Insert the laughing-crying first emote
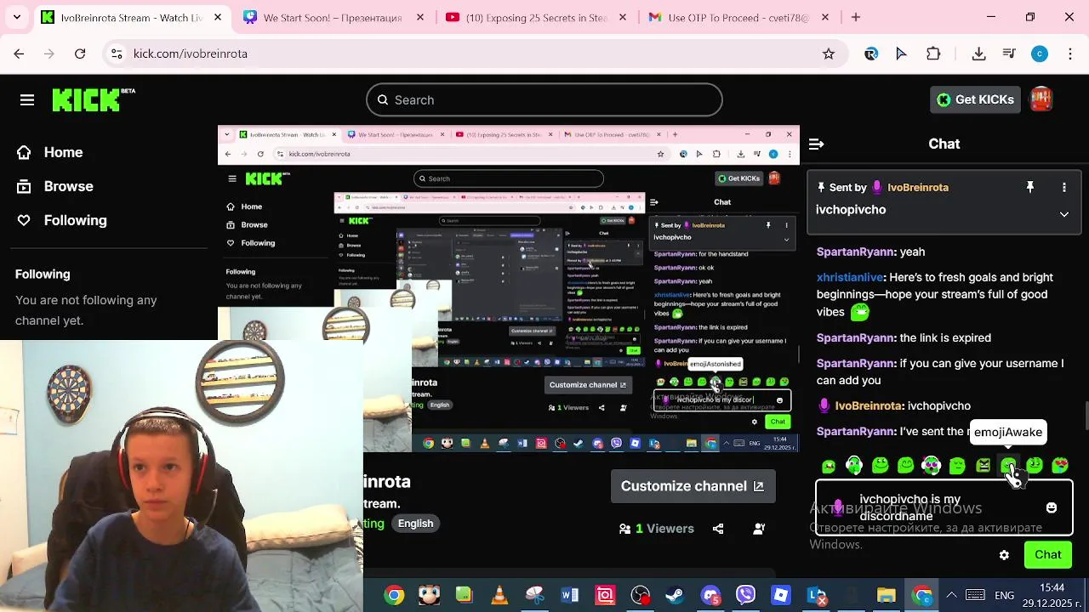The height and width of the screenshot is (612, 1089). 829,465
